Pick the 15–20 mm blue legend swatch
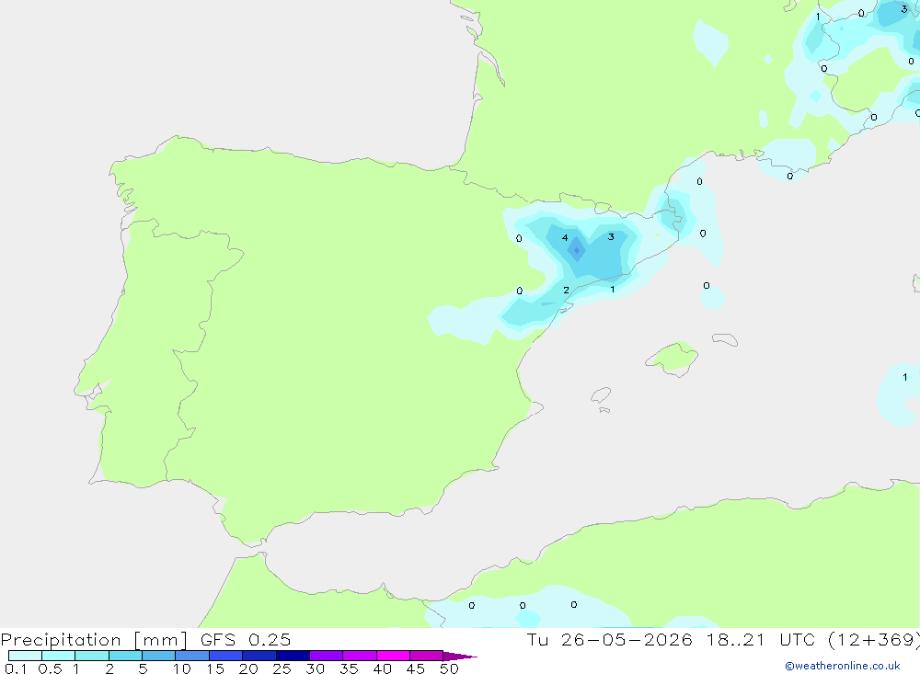 (225, 656)
